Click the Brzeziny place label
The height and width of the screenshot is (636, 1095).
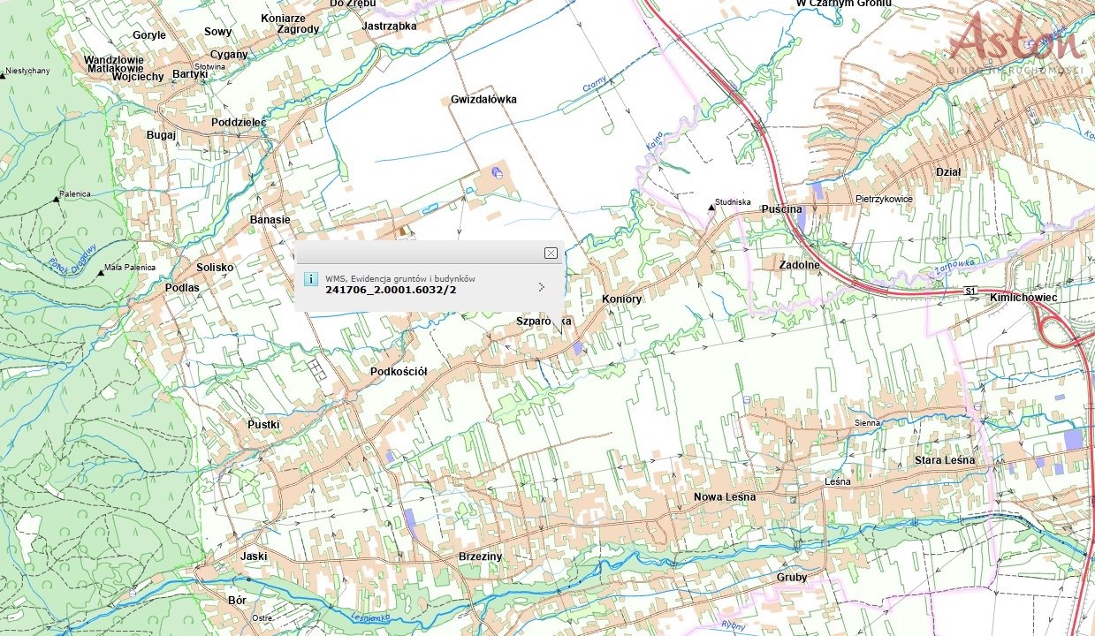coord(481,556)
